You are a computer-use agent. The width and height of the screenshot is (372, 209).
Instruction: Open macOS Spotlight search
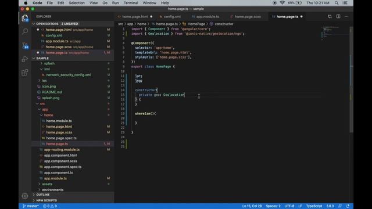[x=337, y=3]
